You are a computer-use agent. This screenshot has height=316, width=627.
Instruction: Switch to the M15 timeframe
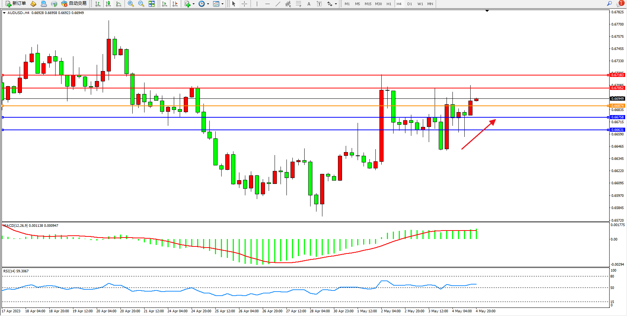(368, 4)
